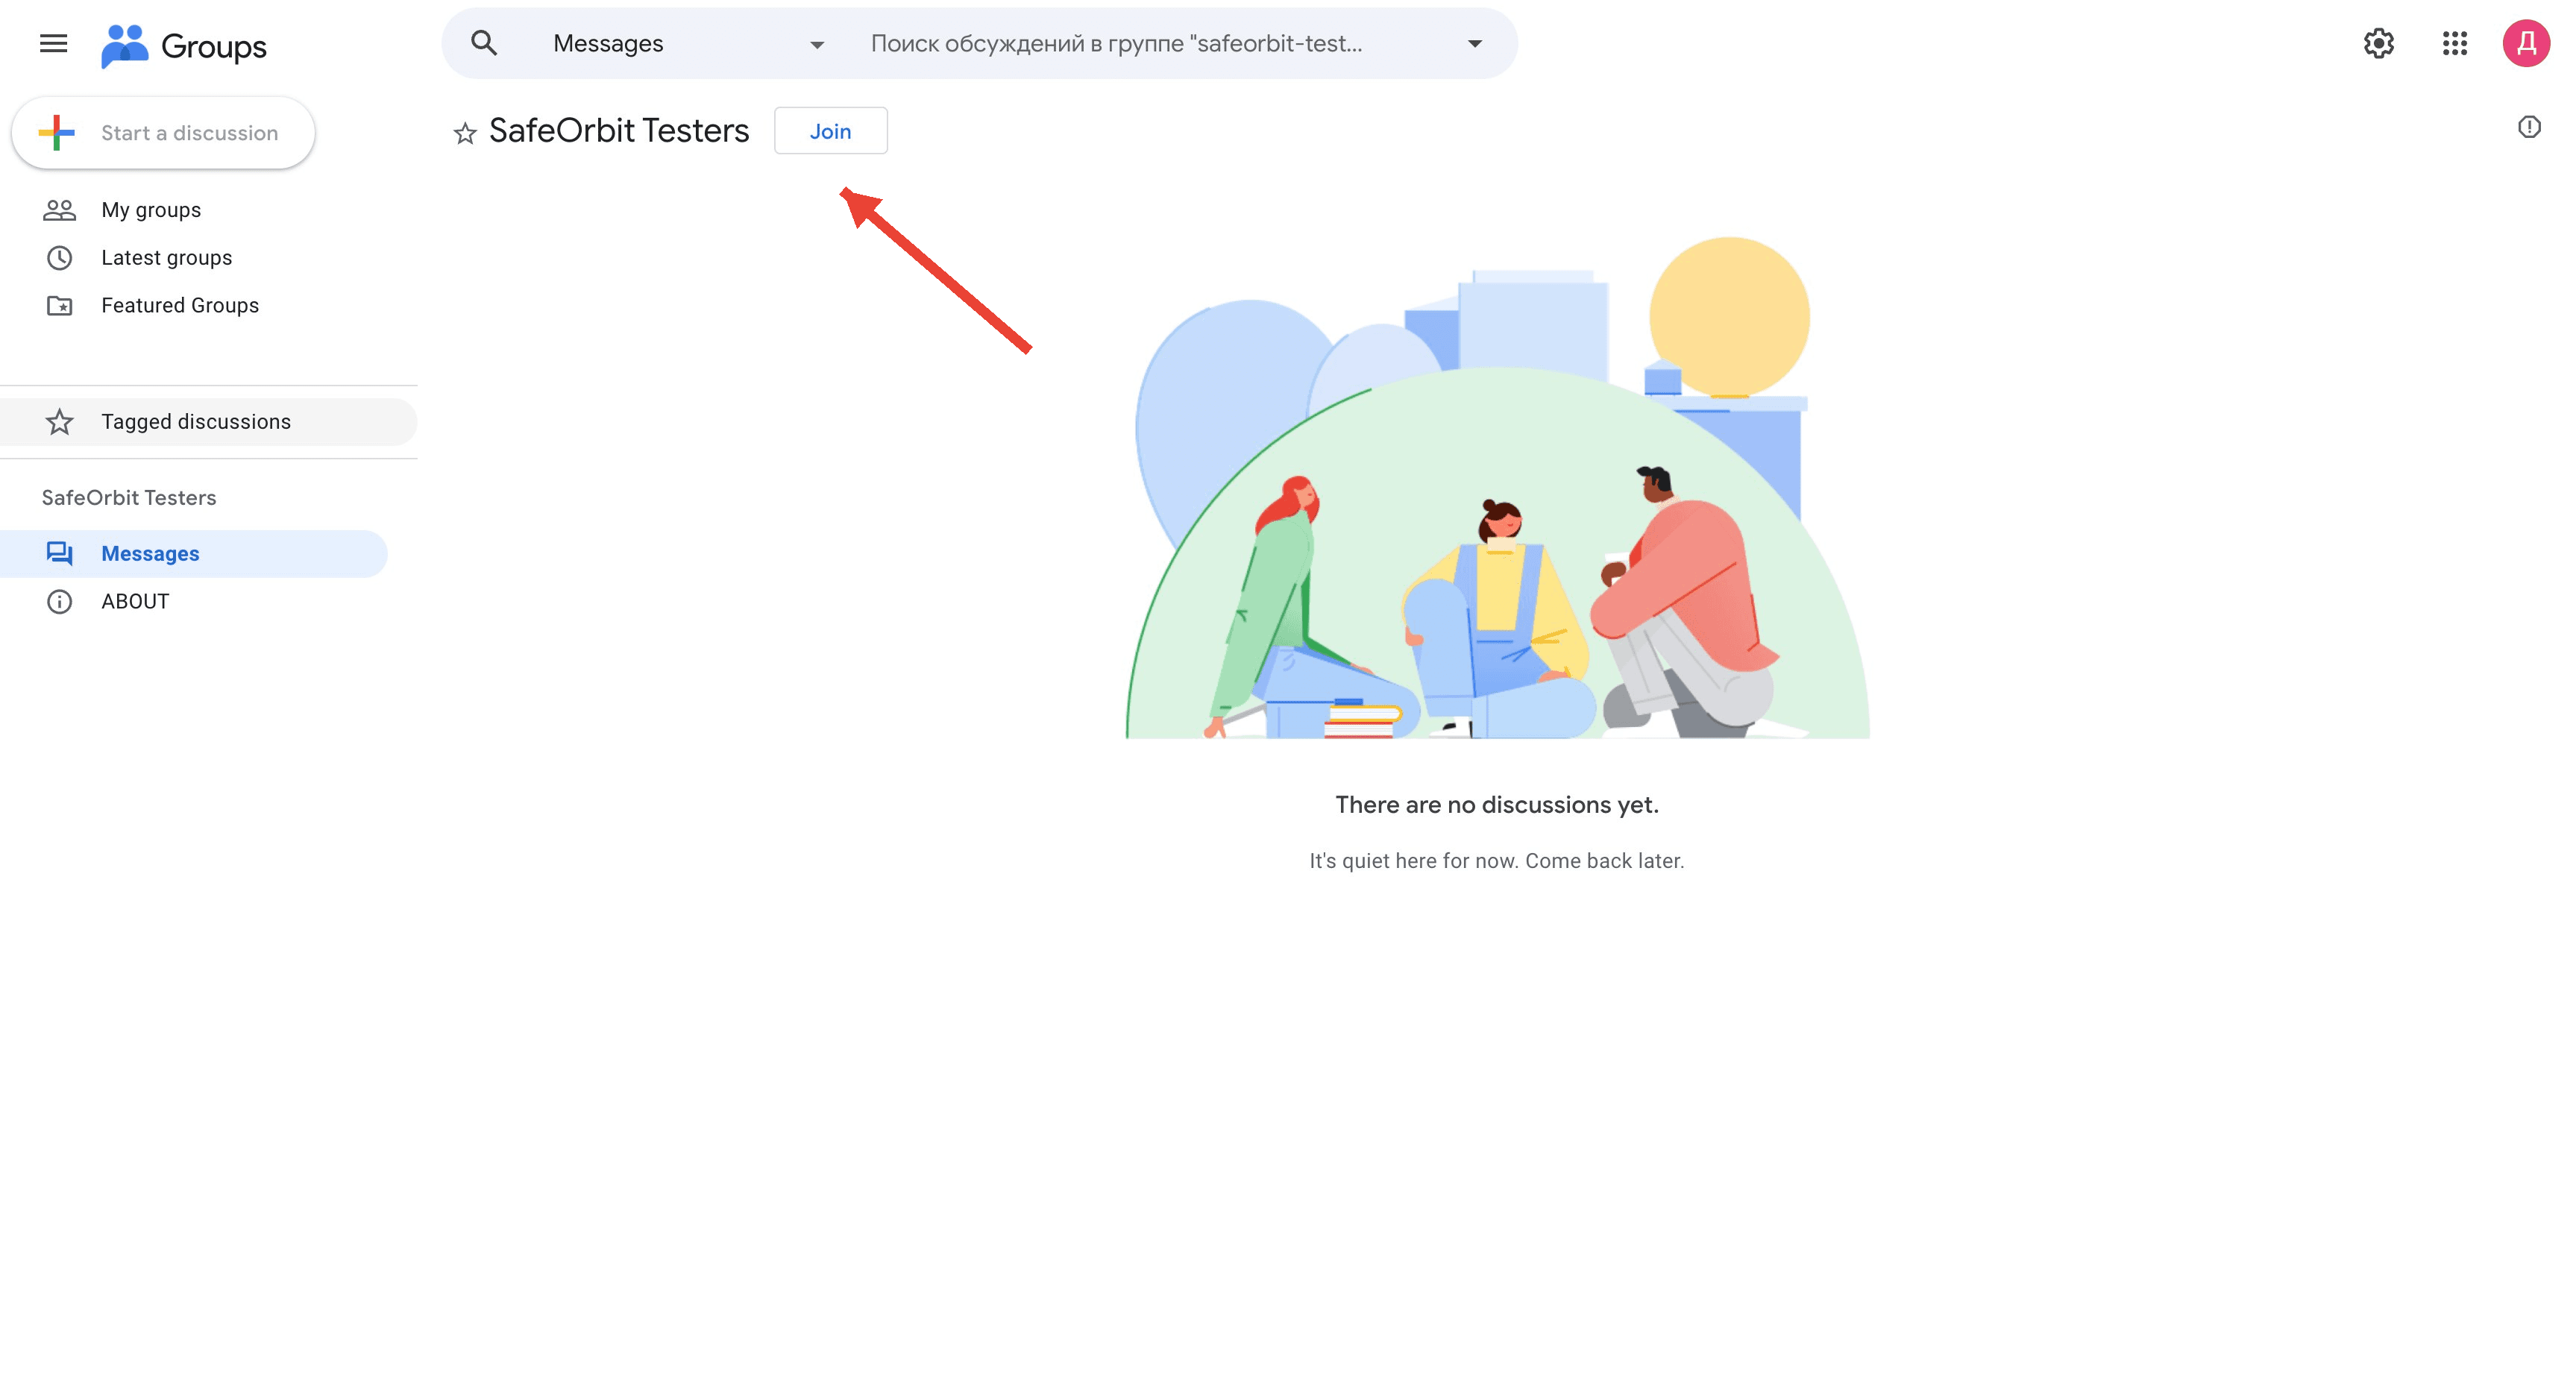Open Featured Groups
Image resolution: width=2576 pixels, height=1387 pixels.
coord(180,306)
